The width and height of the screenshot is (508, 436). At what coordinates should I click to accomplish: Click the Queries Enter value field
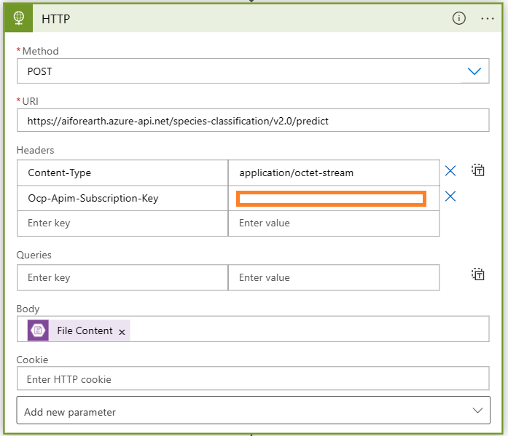pos(333,277)
